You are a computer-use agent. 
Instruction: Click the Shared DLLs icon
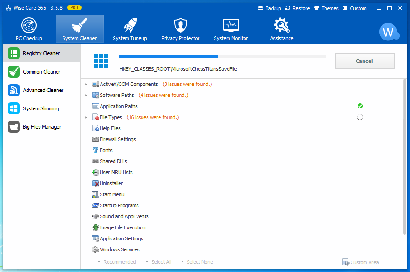(96, 161)
